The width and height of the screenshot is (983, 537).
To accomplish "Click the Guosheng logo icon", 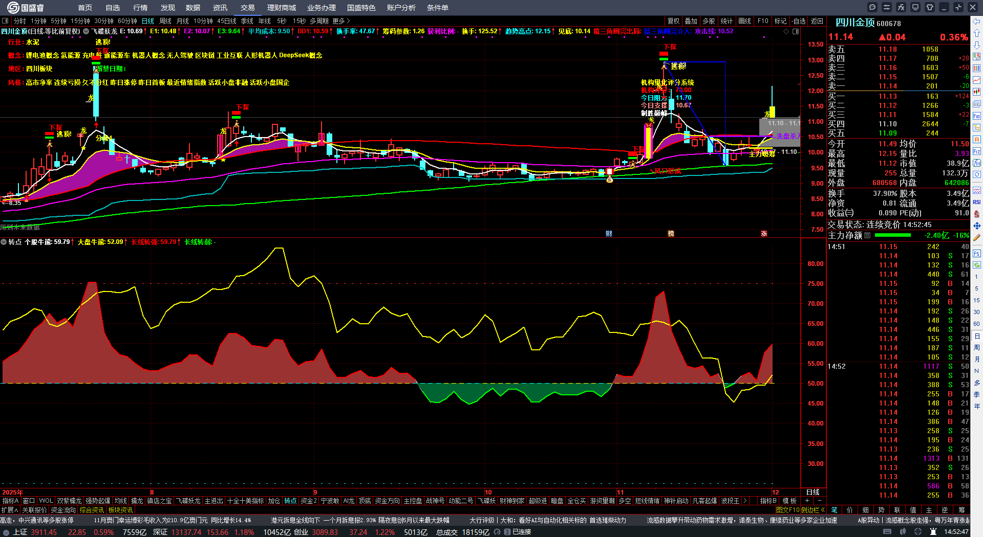I will [13, 8].
